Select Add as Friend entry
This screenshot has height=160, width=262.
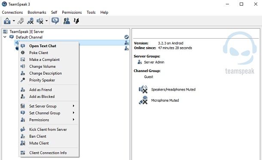[49, 90]
